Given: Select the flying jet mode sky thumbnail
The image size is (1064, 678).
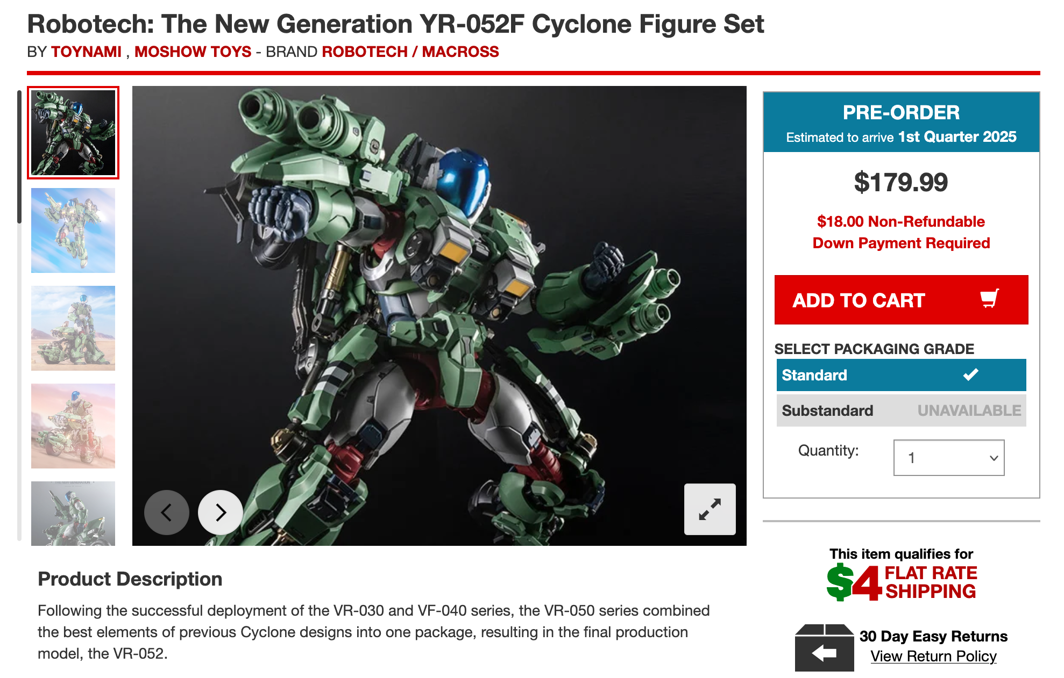Looking at the screenshot, I should (x=73, y=230).
